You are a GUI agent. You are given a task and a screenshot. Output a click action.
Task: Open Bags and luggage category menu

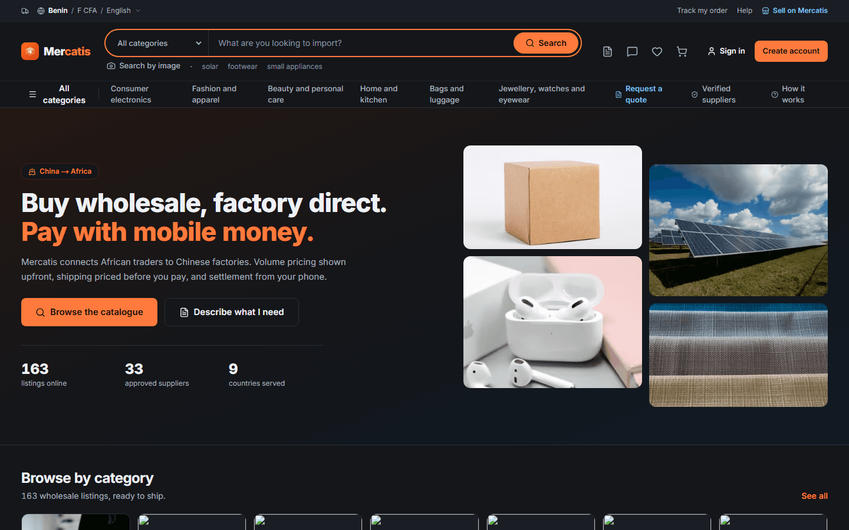coord(446,94)
